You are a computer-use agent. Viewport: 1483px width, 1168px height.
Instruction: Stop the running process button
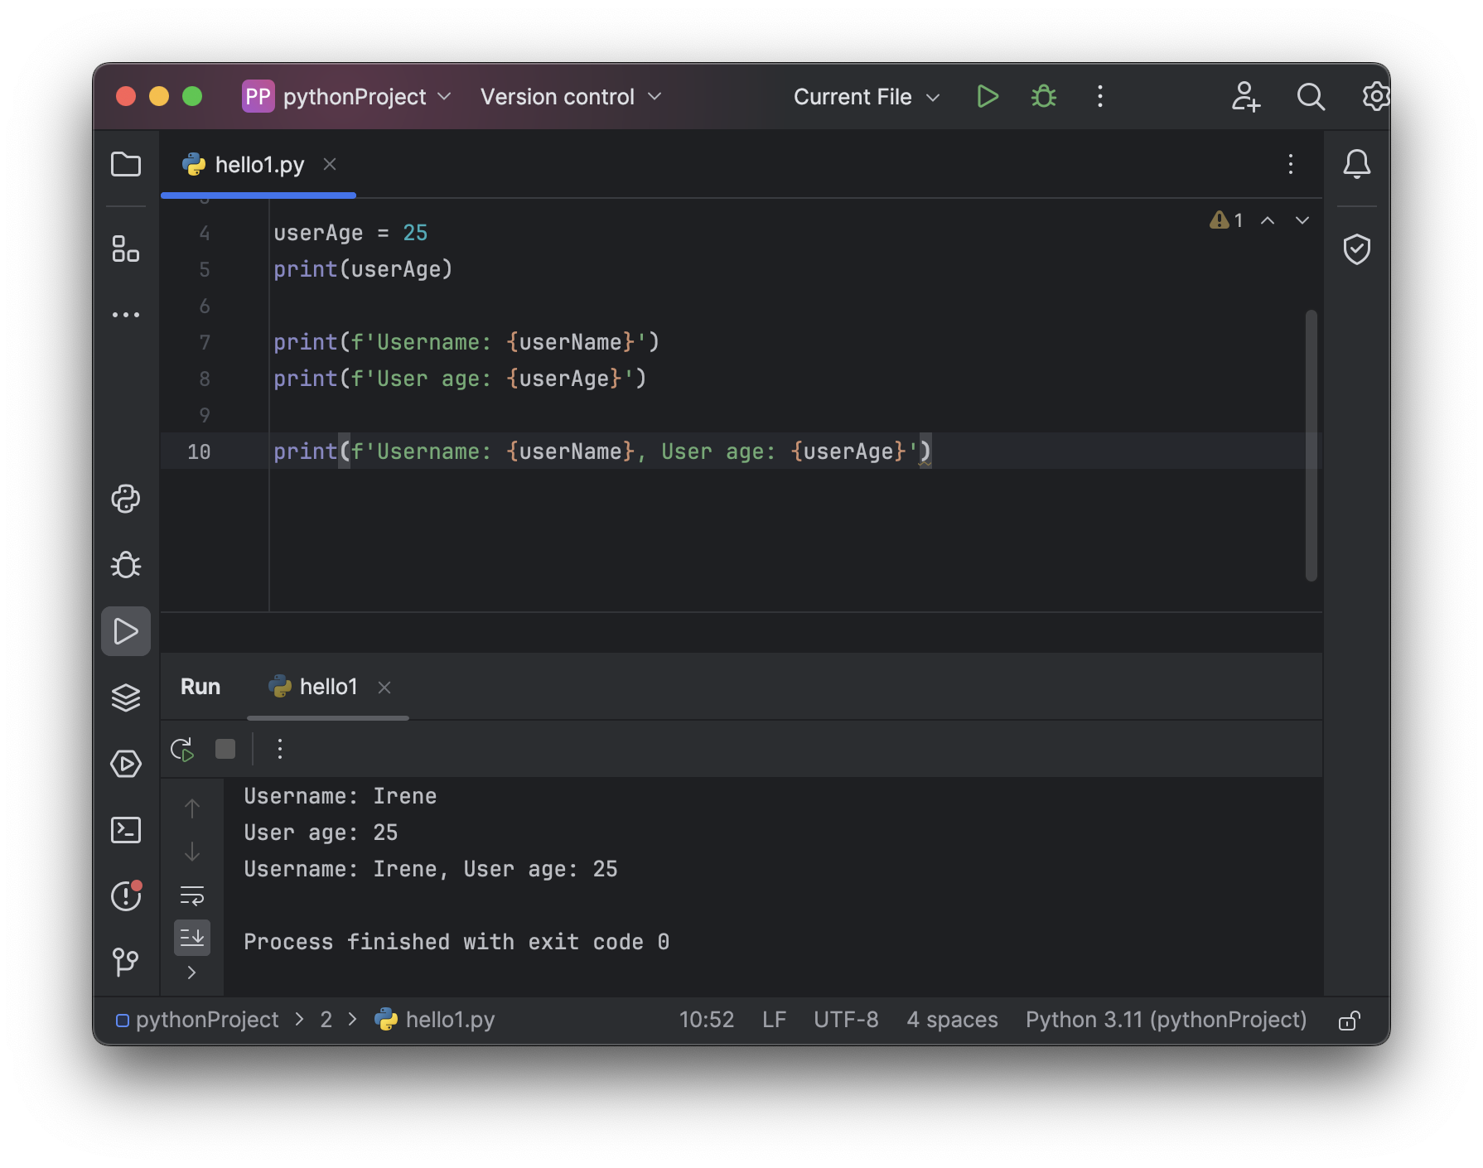225,750
